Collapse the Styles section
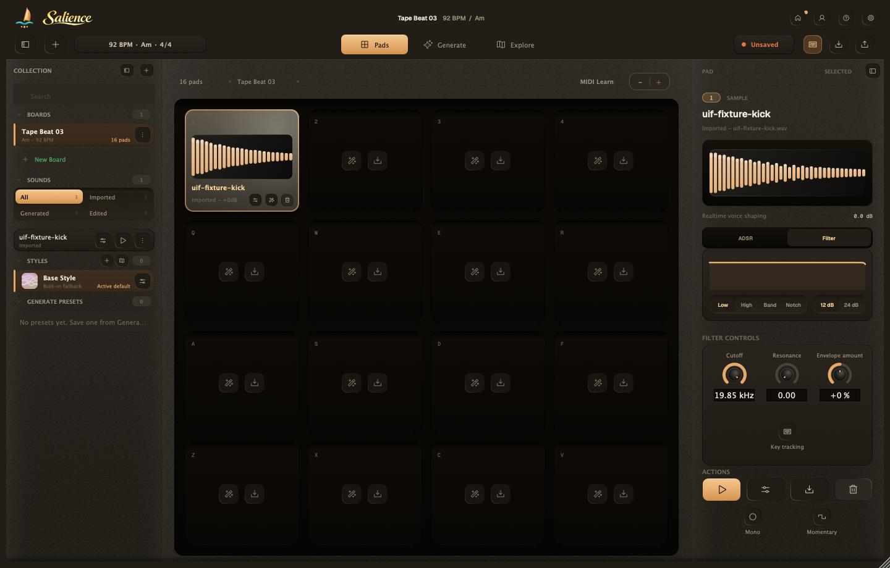Screen dimensions: 890x568 point(20,261)
